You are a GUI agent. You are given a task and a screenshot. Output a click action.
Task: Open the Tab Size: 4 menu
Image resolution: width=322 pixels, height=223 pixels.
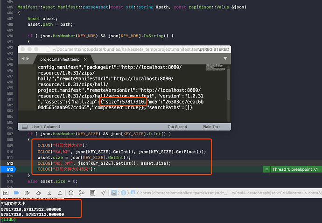click(x=177, y=127)
